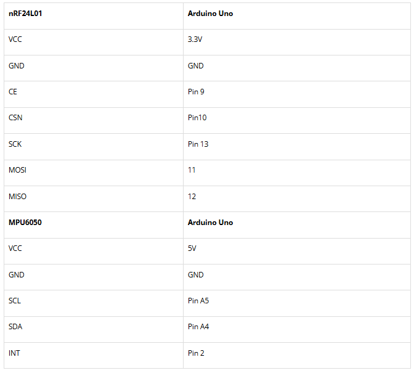Select the MOSI label cell

pos(17,170)
